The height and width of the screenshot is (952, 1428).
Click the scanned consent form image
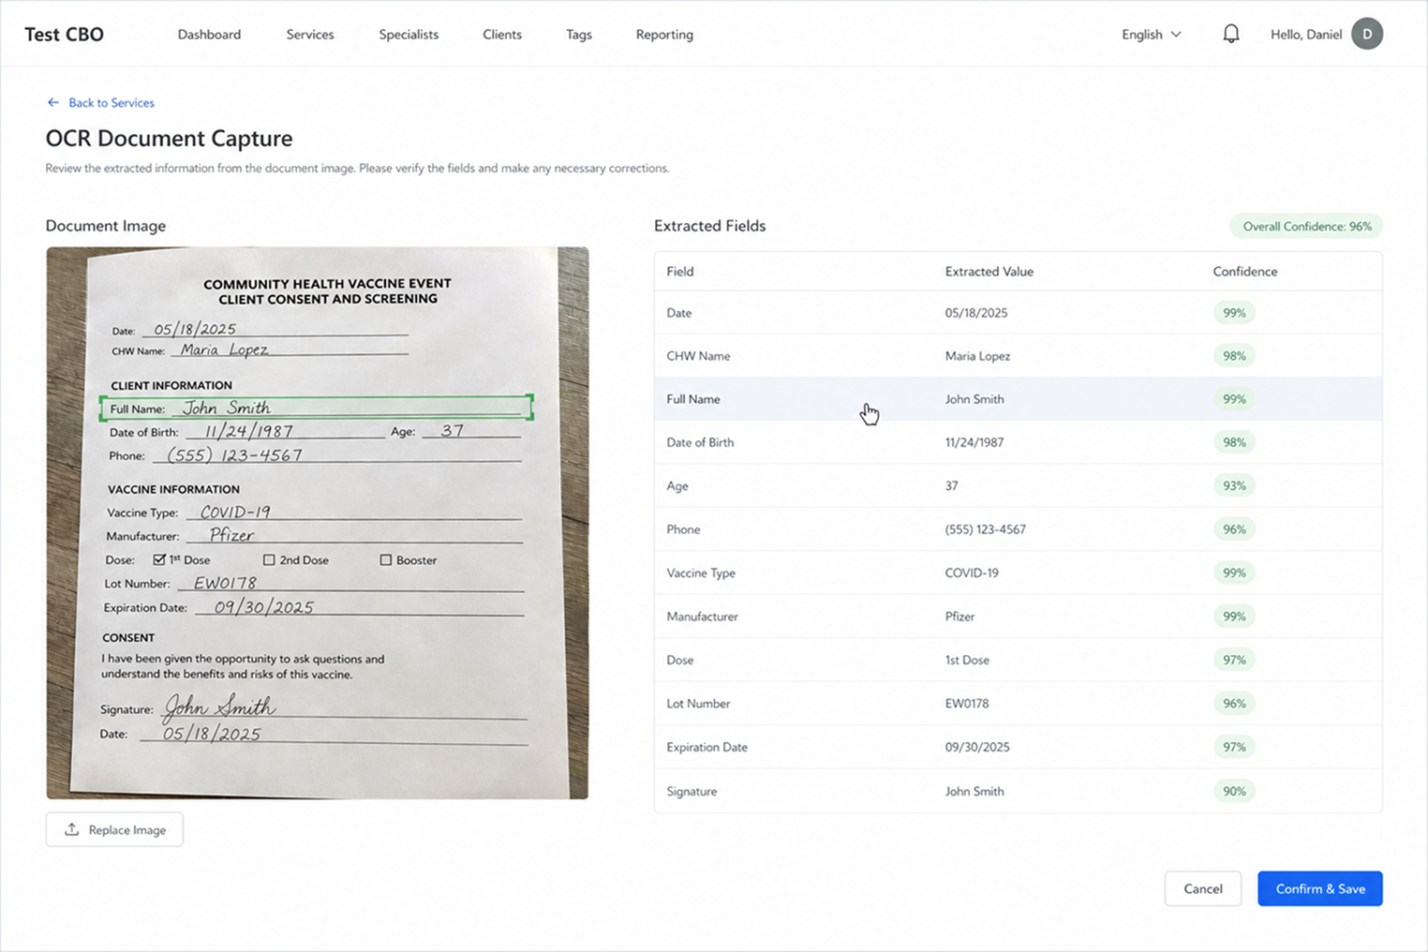point(318,523)
